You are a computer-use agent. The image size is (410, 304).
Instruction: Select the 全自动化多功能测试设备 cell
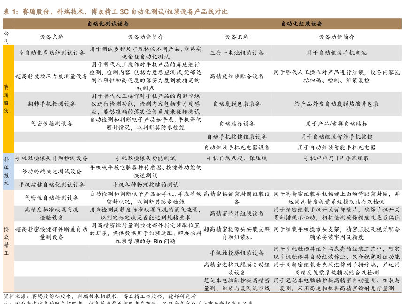52,53
